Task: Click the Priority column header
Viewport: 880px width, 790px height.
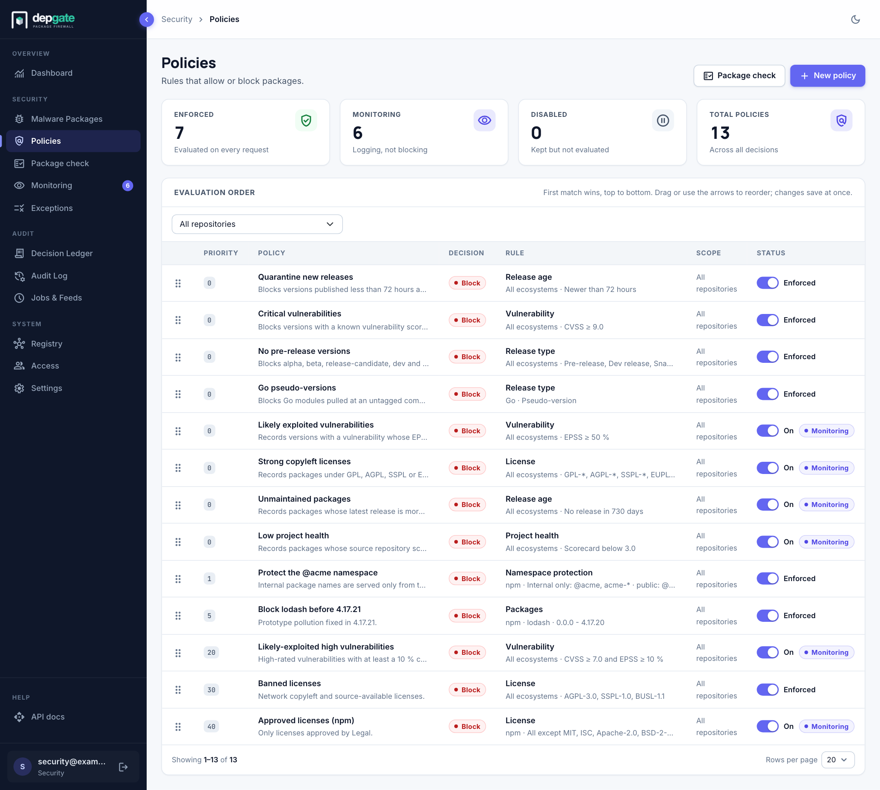Action: pos(221,253)
